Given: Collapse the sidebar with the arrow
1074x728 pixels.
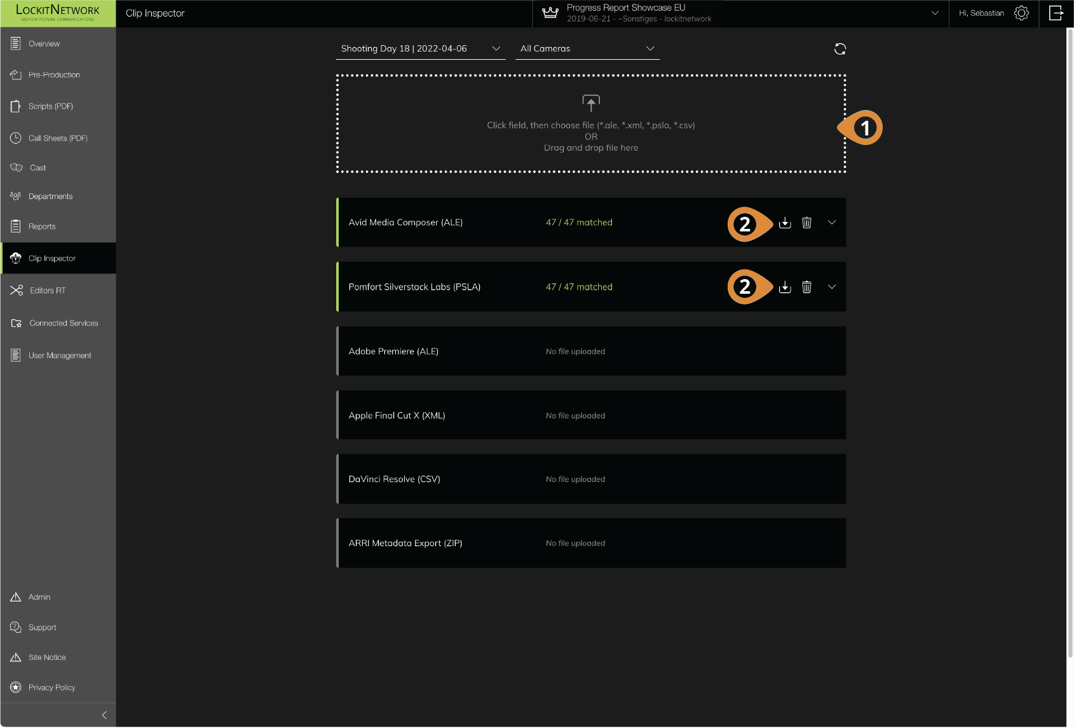Looking at the screenshot, I should coord(104,715).
